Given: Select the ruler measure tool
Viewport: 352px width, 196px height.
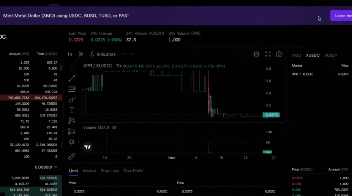Looking at the screenshot, I should point(72,156).
